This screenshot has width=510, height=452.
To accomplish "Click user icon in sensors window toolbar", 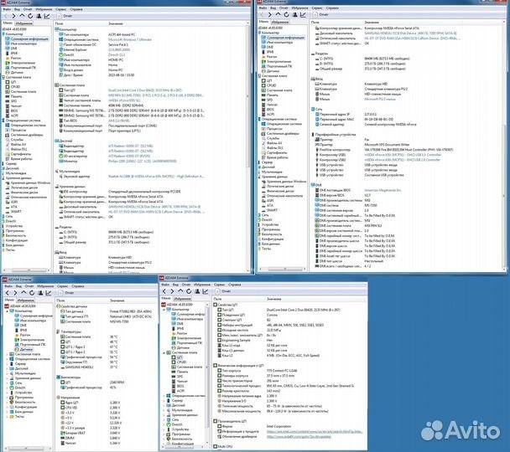I will coord(40,293).
